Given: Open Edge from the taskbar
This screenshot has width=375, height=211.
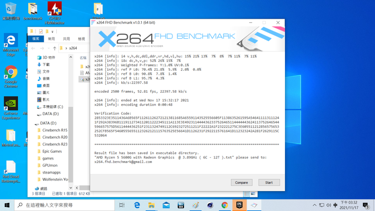Looking at the screenshot, I should point(137,205).
